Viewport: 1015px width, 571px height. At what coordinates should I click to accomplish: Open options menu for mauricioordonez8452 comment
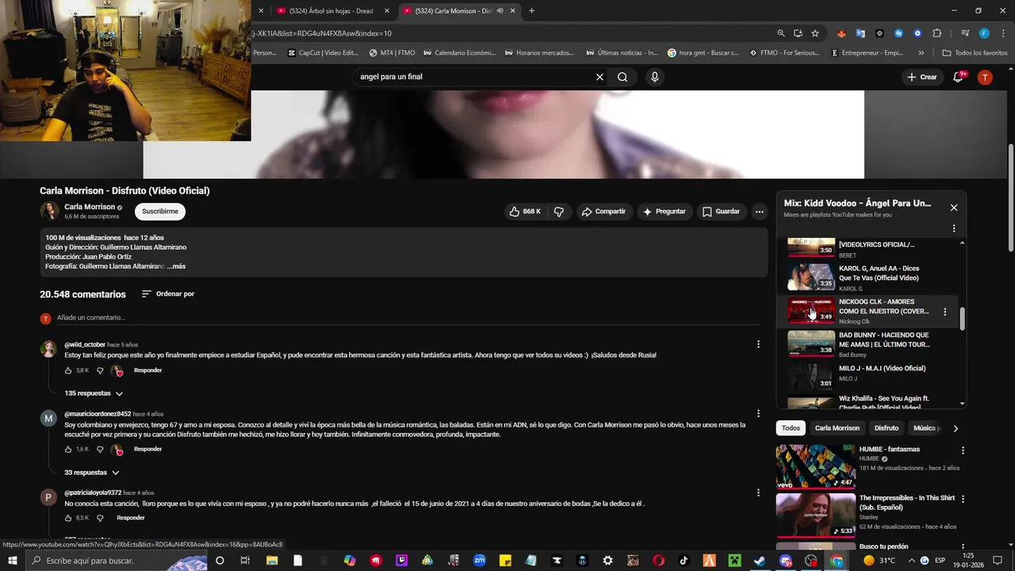[x=758, y=413]
